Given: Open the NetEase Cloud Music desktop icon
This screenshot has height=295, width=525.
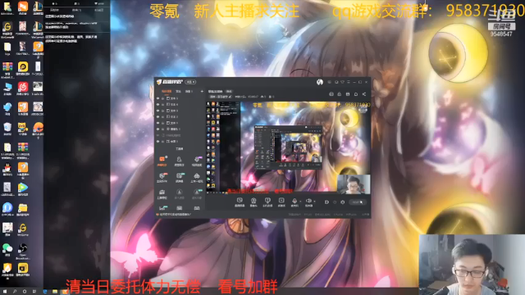Looking at the screenshot, I should [23, 88].
